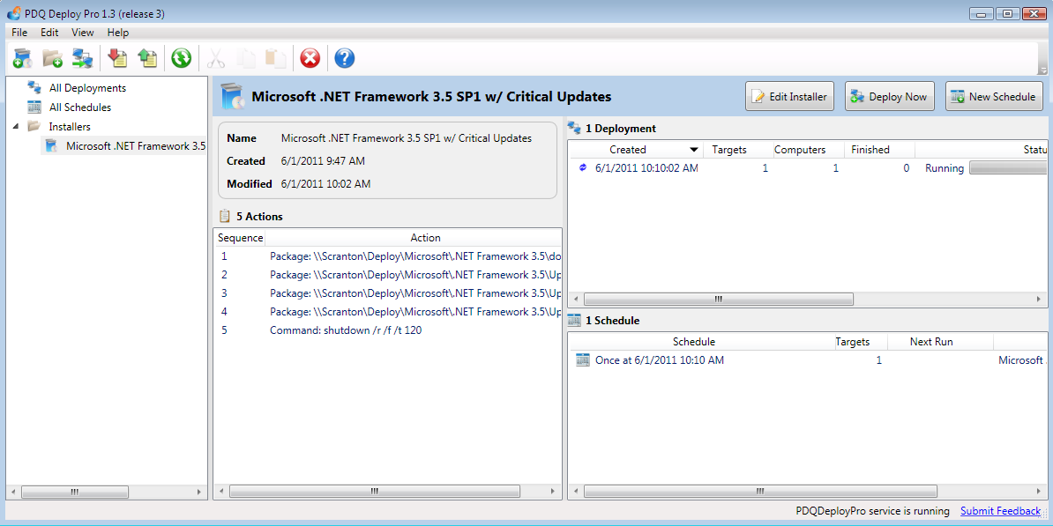The image size is (1053, 526).
Task: Click the Import toolbar icon with red arrow
Action: tap(117, 58)
